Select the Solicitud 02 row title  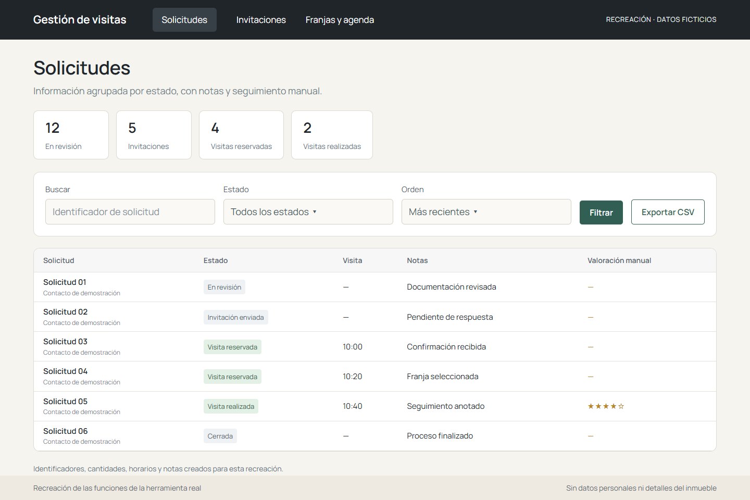coord(65,312)
